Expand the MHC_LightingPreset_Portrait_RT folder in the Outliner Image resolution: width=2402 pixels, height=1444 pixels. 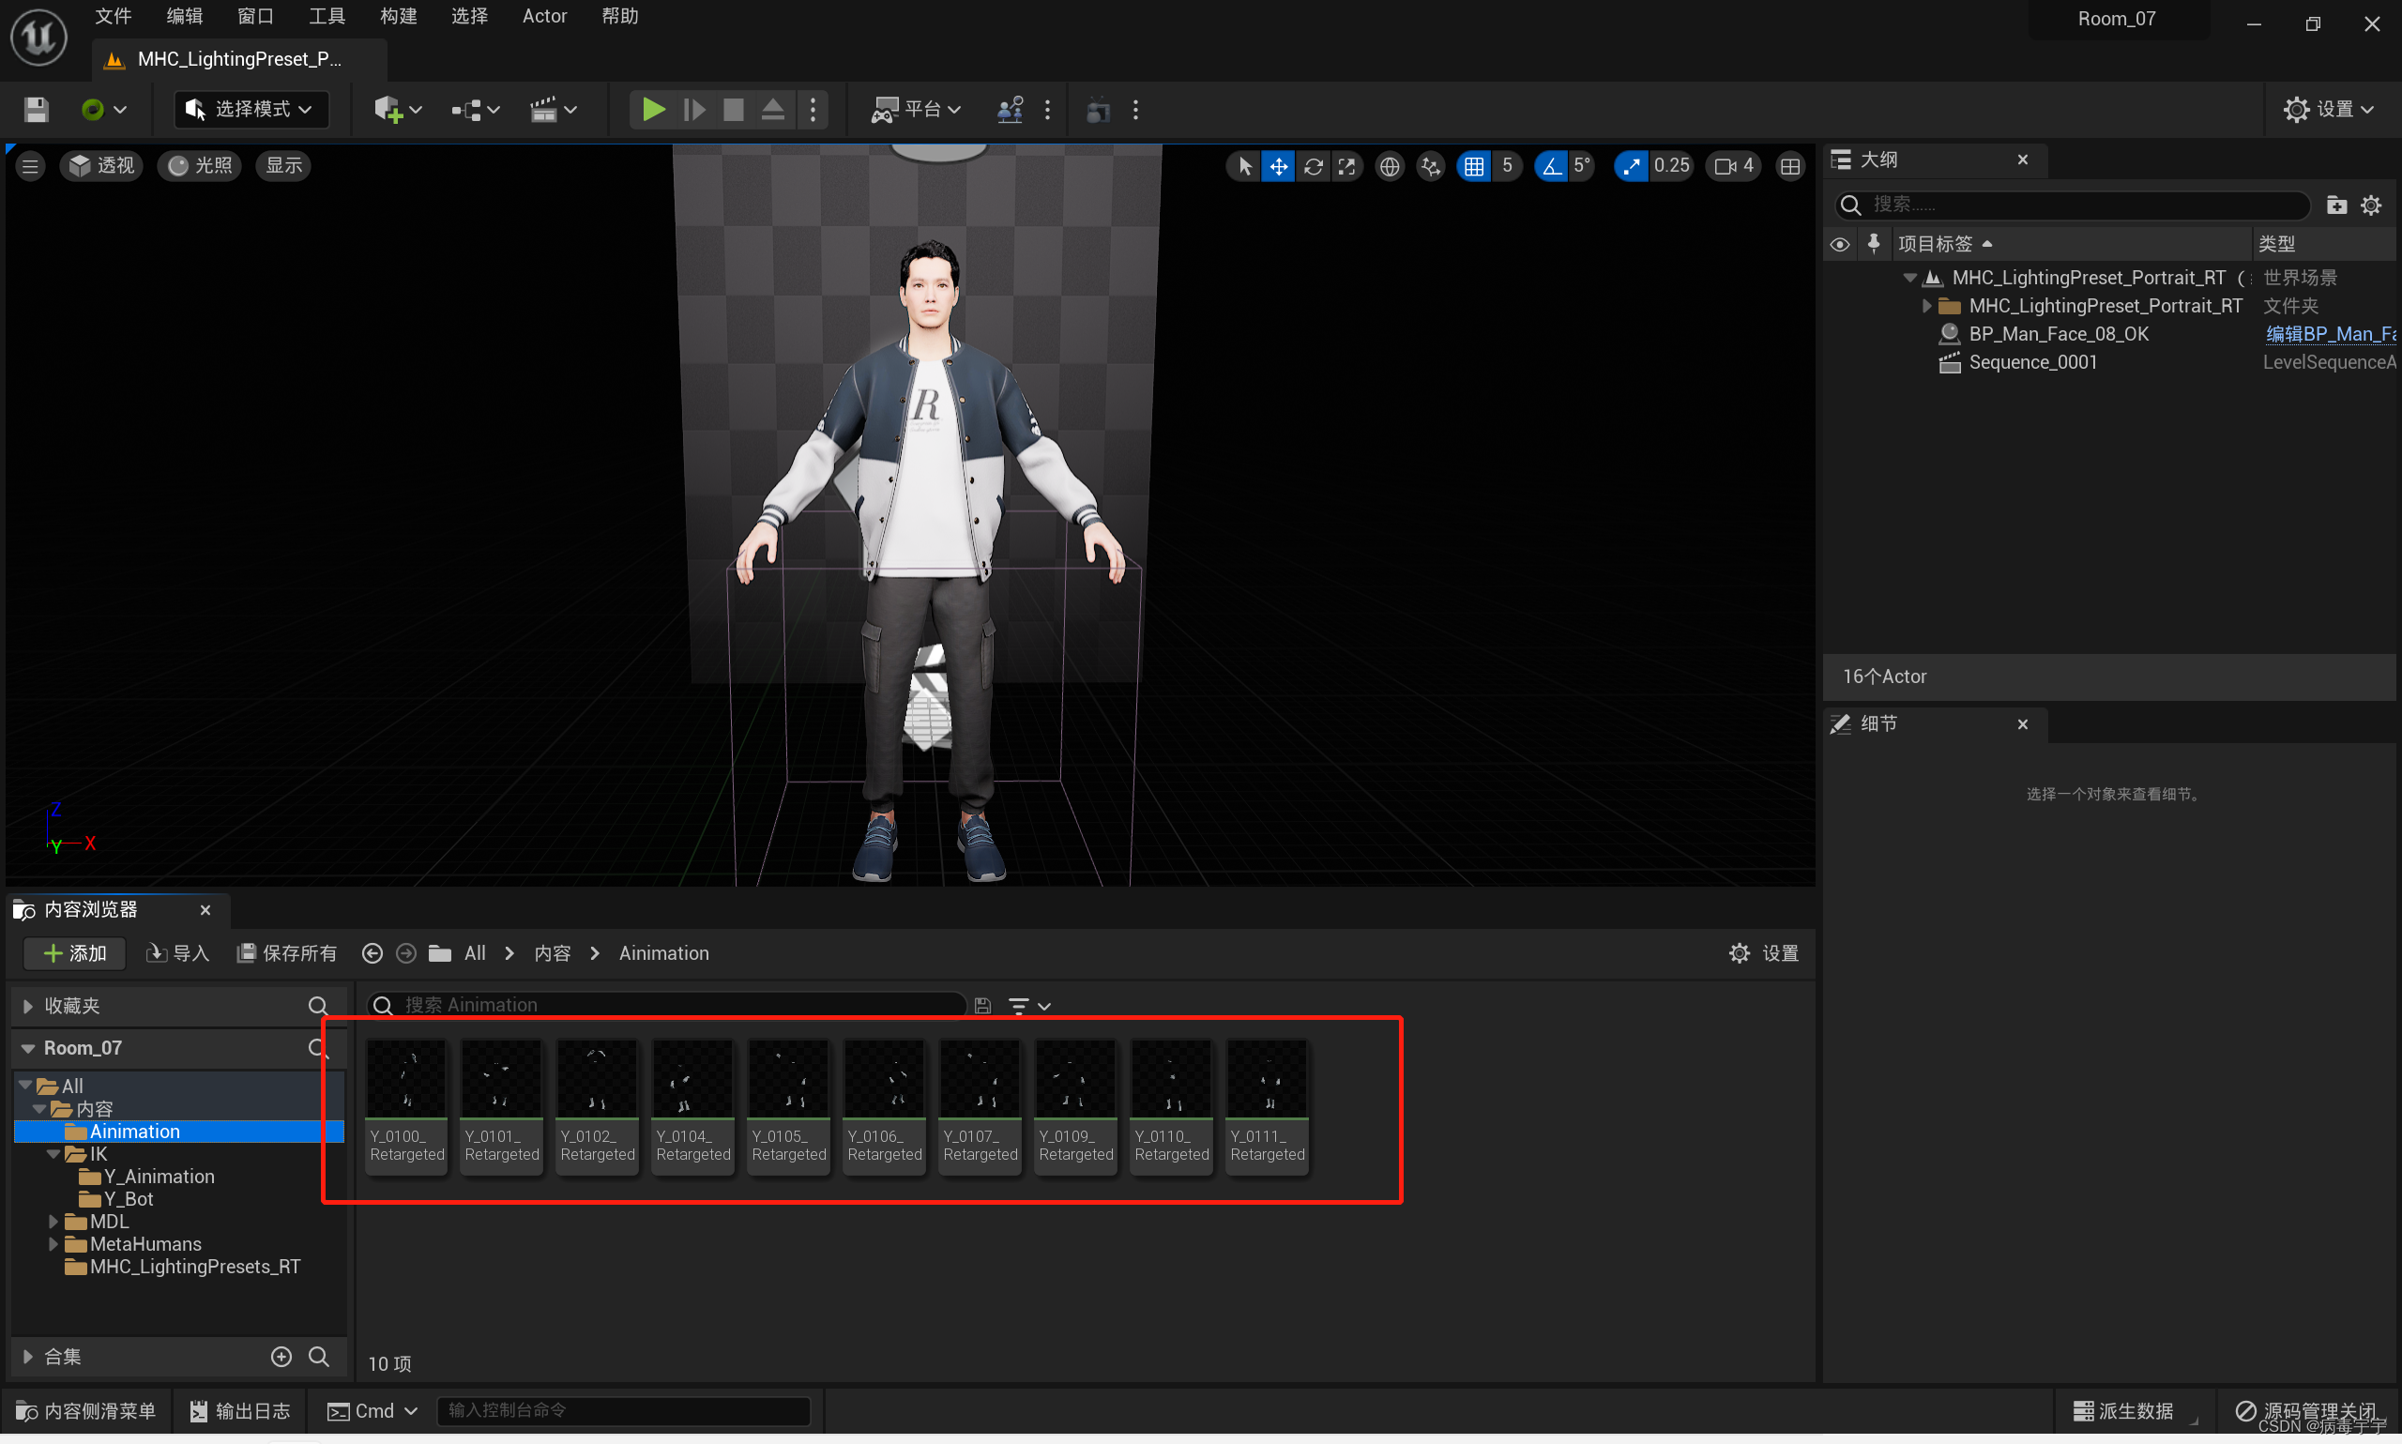point(1925,306)
